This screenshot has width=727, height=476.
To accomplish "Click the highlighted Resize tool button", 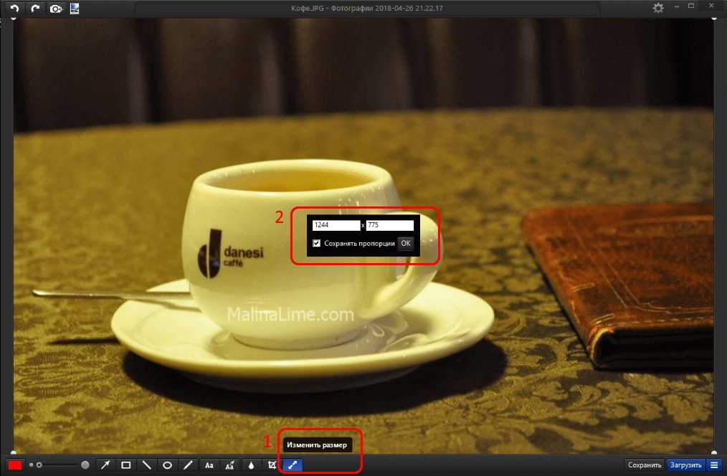I will point(293,465).
